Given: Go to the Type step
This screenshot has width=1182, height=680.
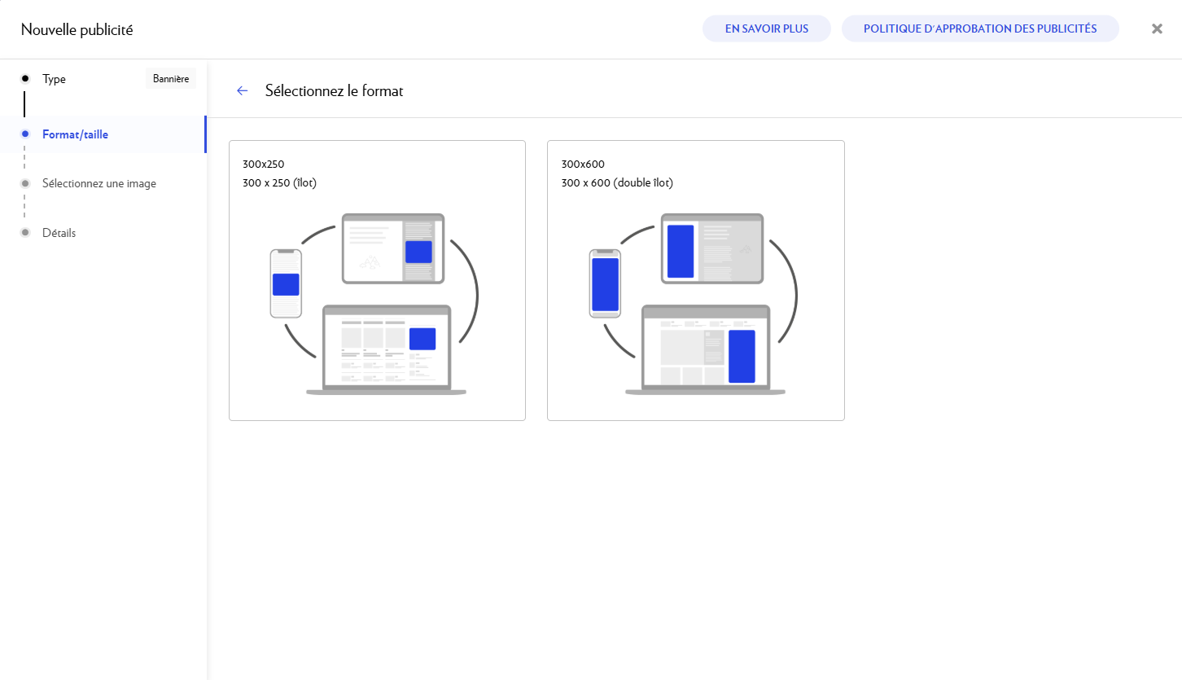Looking at the screenshot, I should coord(55,79).
